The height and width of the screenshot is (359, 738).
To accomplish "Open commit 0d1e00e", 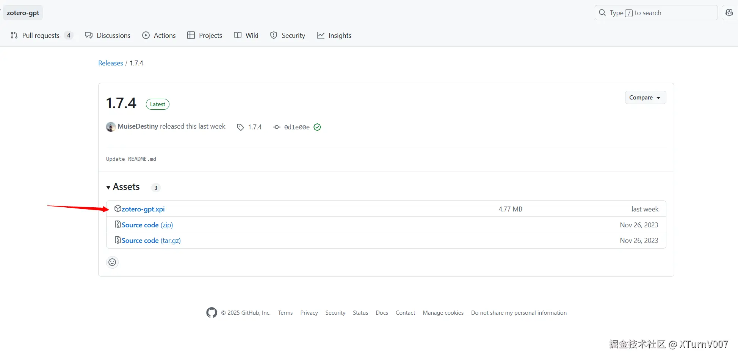I will [297, 127].
